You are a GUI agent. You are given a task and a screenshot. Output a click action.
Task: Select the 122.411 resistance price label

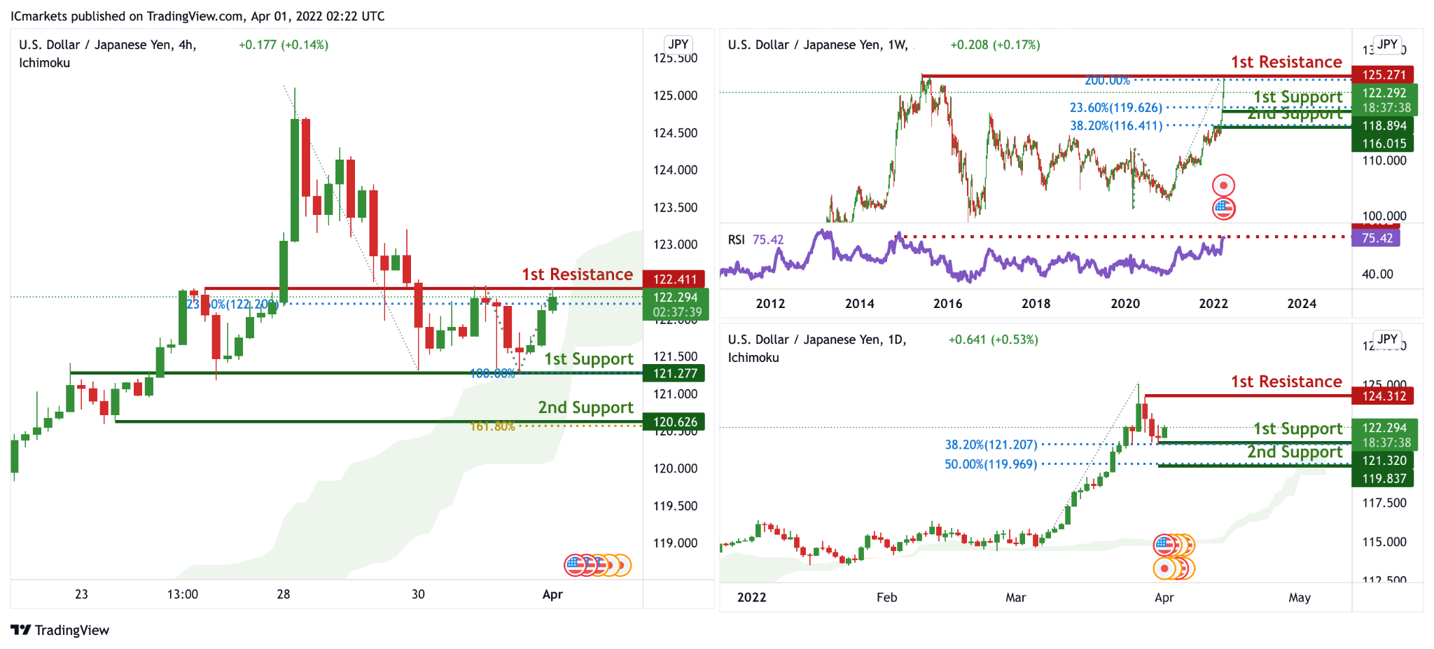(674, 279)
